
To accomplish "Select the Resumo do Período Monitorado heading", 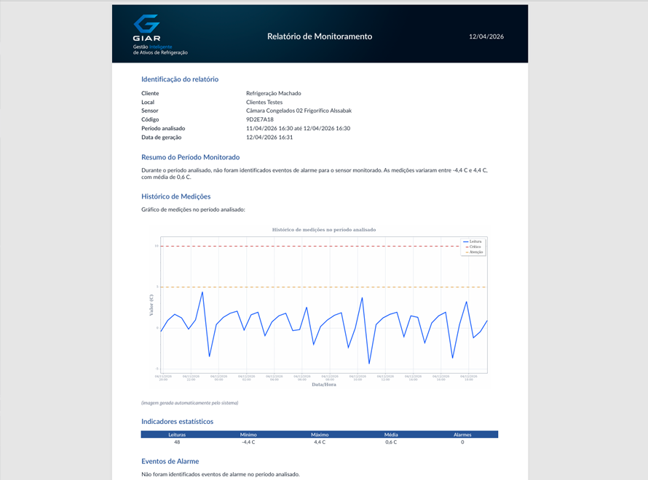I will click(191, 157).
